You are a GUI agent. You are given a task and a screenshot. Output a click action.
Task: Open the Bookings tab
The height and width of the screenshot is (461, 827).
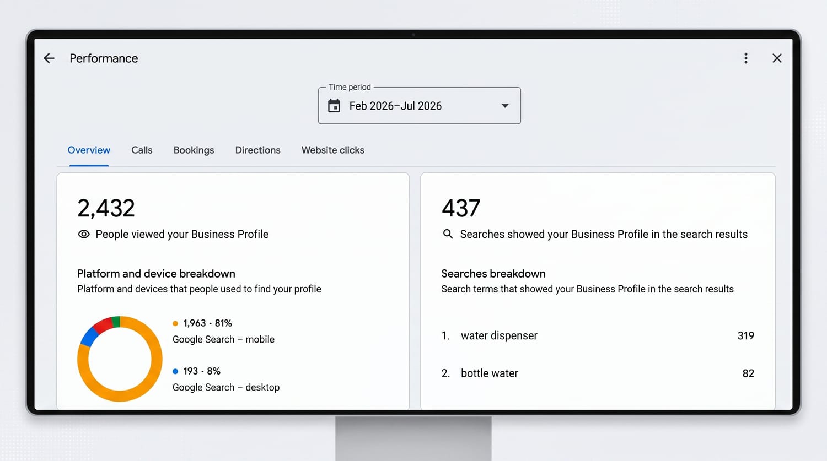click(x=194, y=150)
